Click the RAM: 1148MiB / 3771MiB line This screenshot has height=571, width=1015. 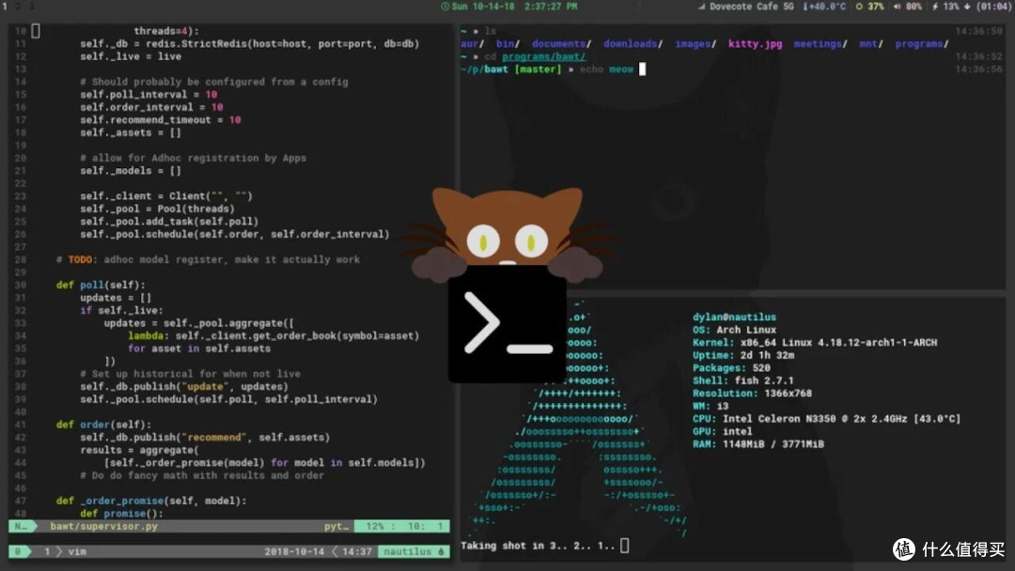(758, 444)
